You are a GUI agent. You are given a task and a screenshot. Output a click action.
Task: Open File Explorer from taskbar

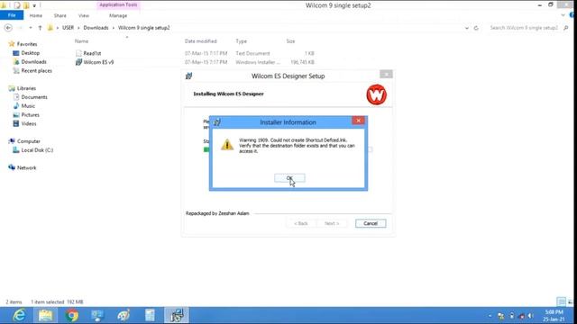[x=46, y=316]
